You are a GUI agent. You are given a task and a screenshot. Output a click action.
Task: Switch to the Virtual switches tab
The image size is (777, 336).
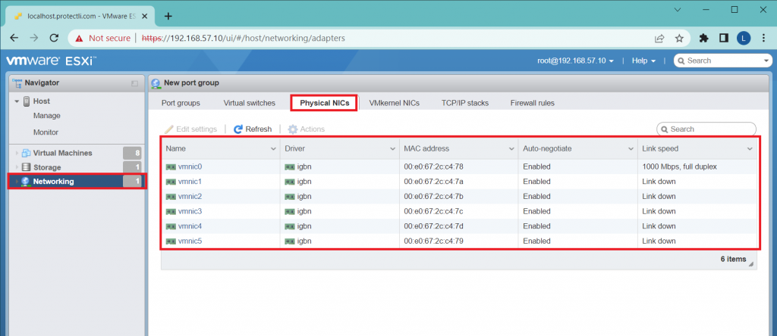coord(249,103)
